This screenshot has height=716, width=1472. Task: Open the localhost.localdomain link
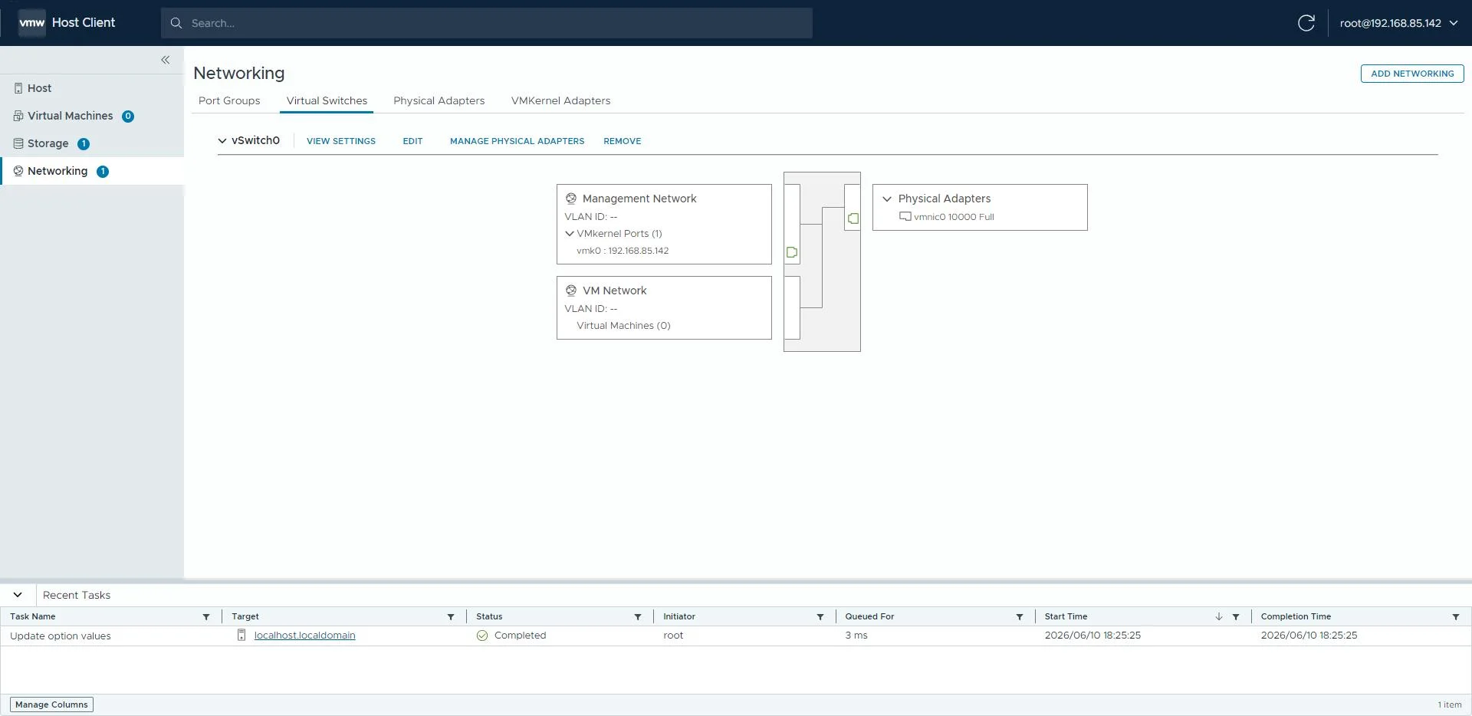(304, 636)
